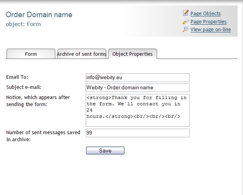
Task: Click the Order Domain name heading
Action: click(39, 15)
